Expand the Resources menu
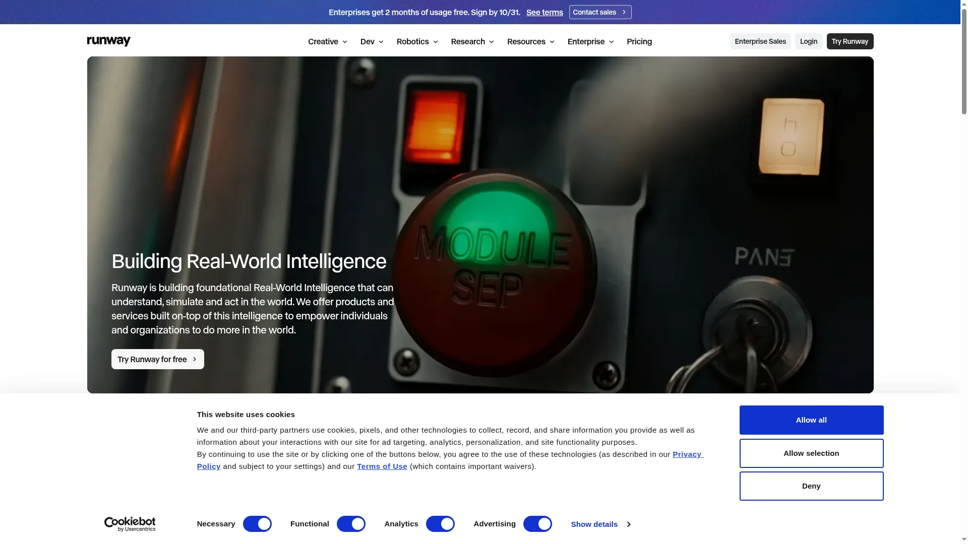968x544 pixels. pyautogui.click(x=531, y=41)
